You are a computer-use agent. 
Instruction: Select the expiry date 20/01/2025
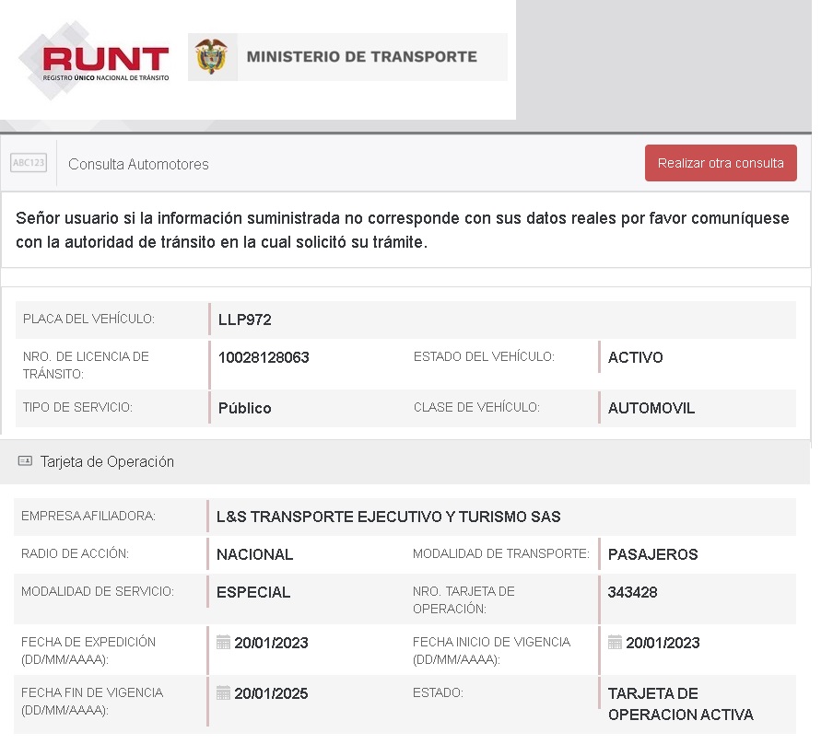[x=271, y=693]
